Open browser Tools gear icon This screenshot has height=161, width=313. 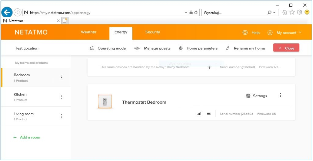click(300, 12)
